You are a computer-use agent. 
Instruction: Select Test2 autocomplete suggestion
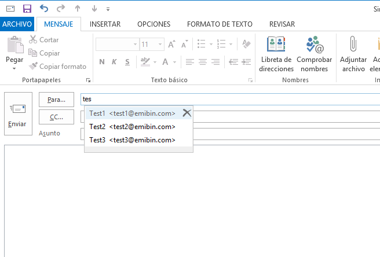point(132,127)
